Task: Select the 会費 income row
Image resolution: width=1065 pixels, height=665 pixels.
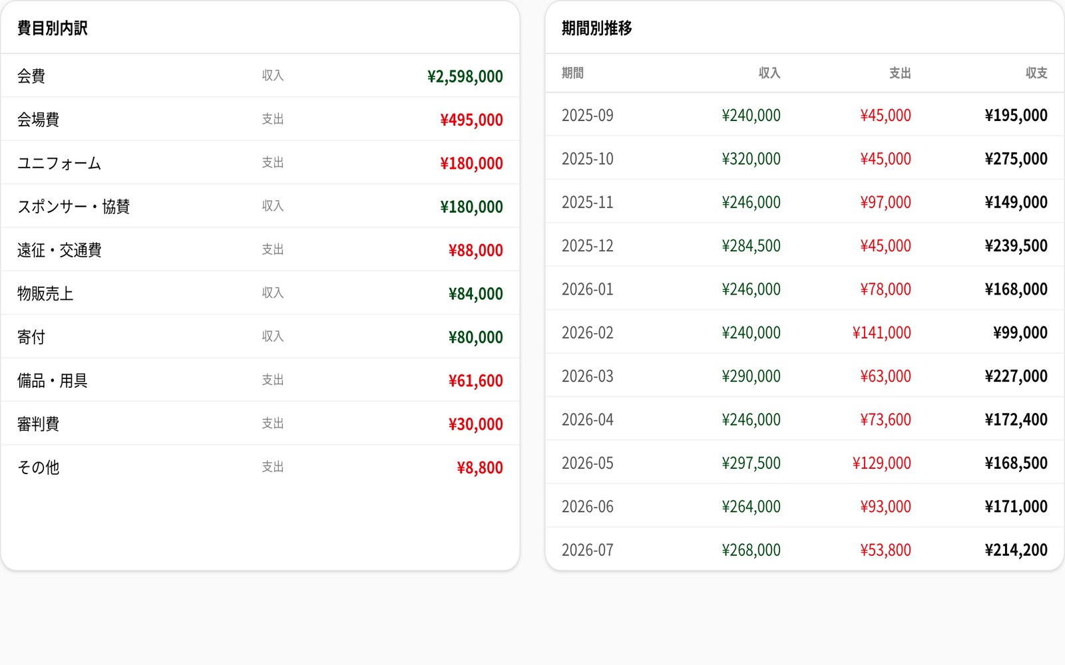Action: (x=260, y=76)
